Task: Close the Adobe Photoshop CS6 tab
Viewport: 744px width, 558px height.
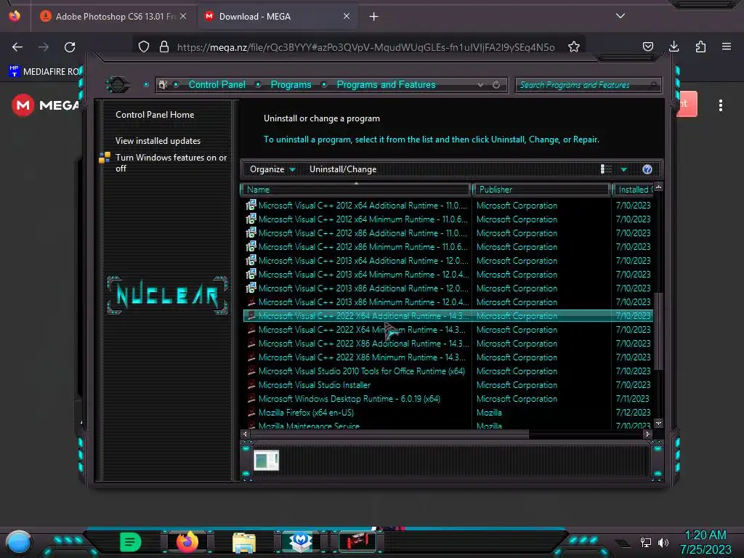Action: pyautogui.click(x=183, y=16)
